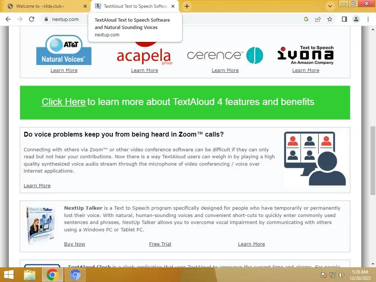Click the Google icon in the address bar

click(x=306, y=19)
